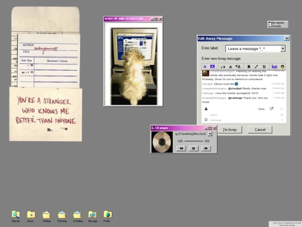Click the @cabbage mention in chat
This screenshot has height=227, width=302.
tap(235, 98)
